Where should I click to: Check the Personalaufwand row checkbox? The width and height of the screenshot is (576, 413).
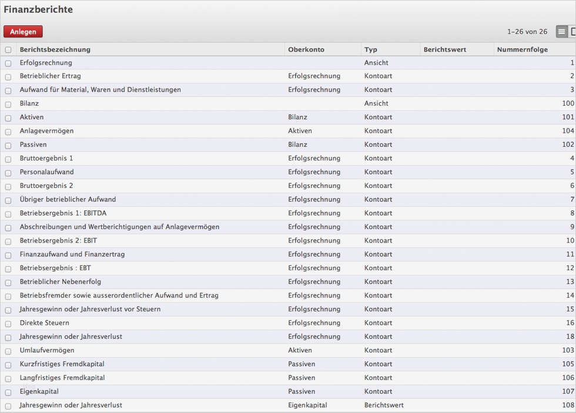[x=8, y=173]
